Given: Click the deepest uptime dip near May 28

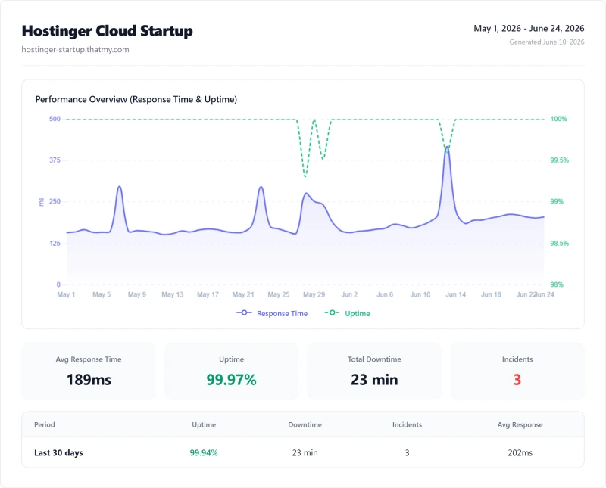Looking at the screenshot, I should [x=305, y=176].
